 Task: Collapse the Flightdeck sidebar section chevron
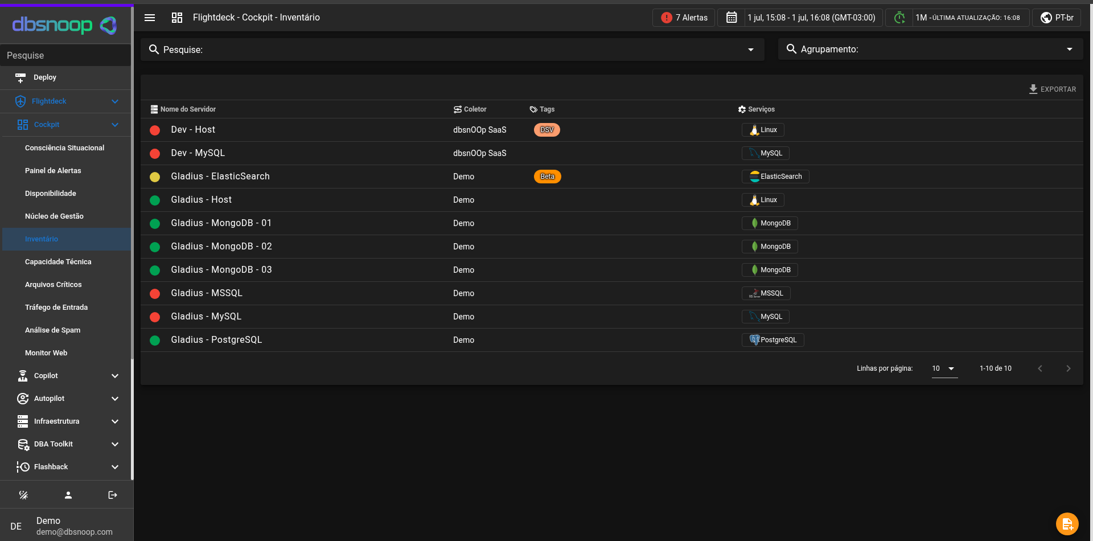pos(115,101)
